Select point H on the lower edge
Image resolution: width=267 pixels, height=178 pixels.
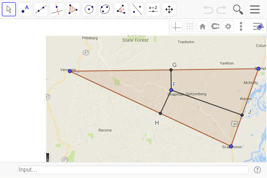click(160, 113)
